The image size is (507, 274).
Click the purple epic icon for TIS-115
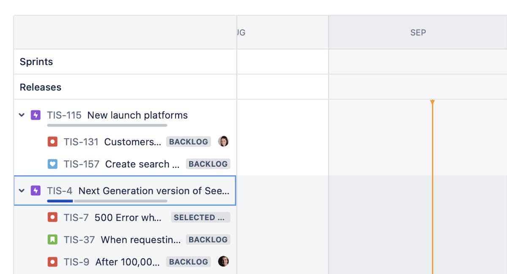35,115
